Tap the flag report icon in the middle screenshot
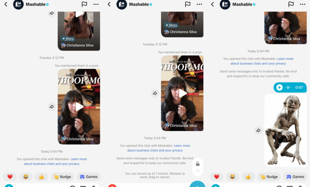 coord(188,4)
